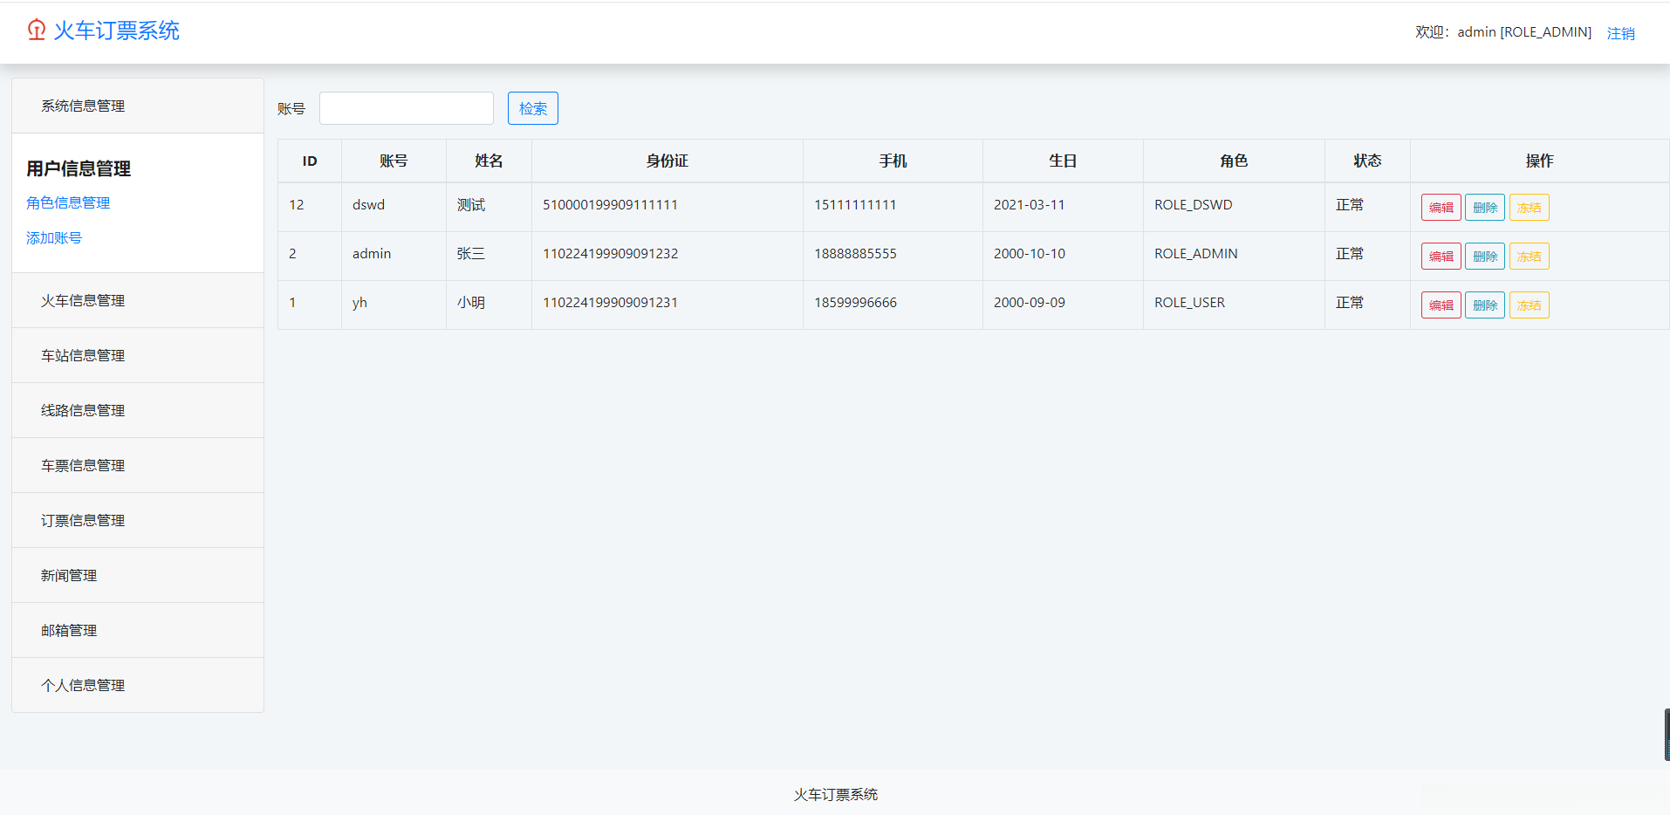Click the footer text 火车订票系统
1670x815 pixels.
coord(836,795)
